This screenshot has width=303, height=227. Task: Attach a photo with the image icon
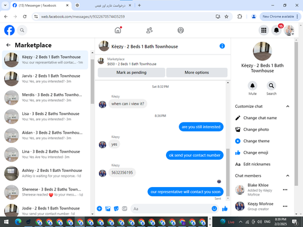tap(108, 209)
